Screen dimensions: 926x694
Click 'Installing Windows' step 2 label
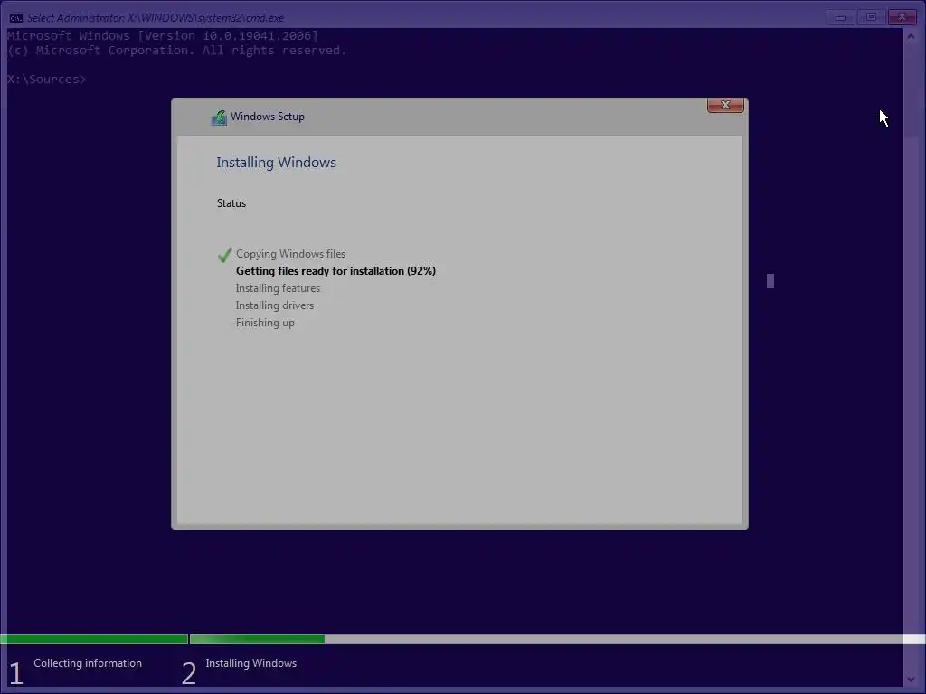pyautogui.click(x=251, y=663)
